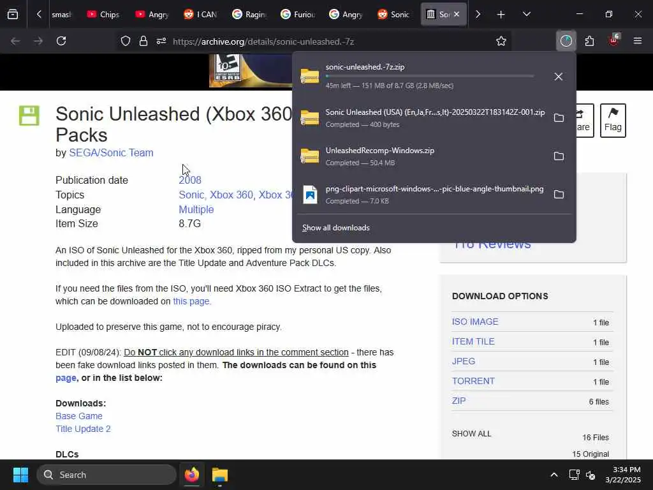This screenshot has height=490, width=653.
Task: Open Sonic Unleashed (USA) zip download entry
Action: coord(423,118)
